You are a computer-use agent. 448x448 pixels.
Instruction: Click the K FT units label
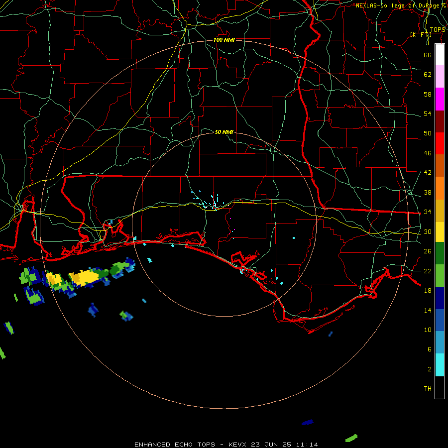421,35
